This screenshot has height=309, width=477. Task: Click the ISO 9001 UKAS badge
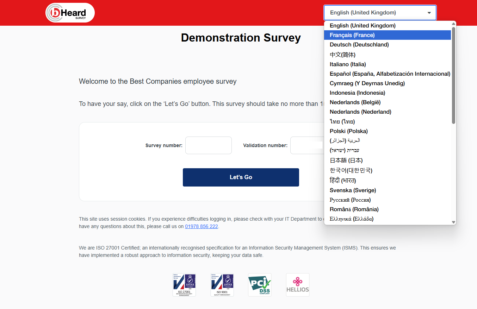(222, 285)
